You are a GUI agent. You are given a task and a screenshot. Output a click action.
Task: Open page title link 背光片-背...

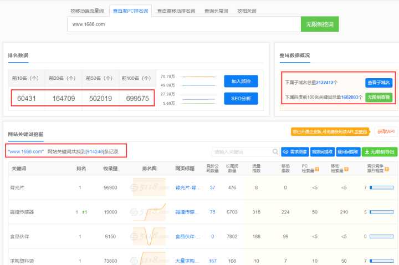(x=187, y=187)
